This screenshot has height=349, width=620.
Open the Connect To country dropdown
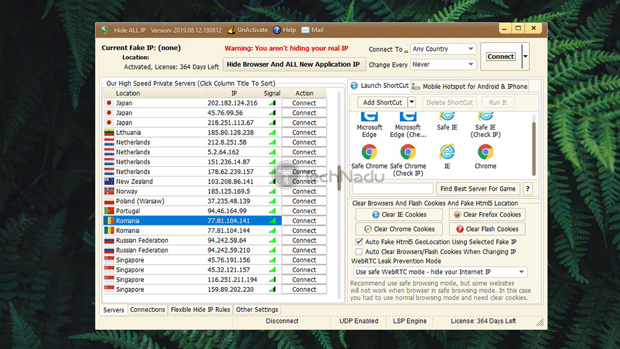pyautogui.click(x=443, y=49)
